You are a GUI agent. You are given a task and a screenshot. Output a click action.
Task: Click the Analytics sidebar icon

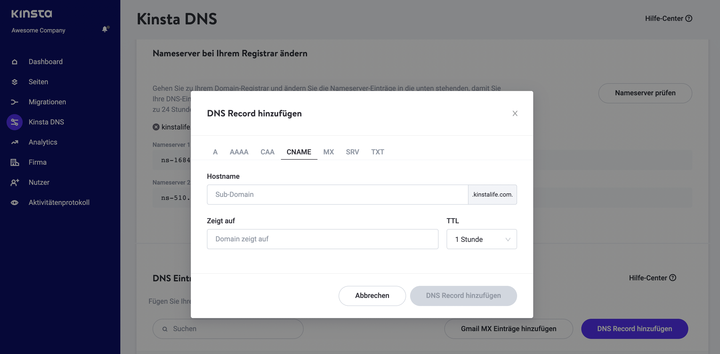coord(14,142)
